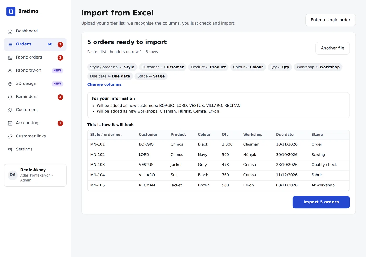Viewport: 366px width, 257px height.
Task: Click the Settings sliders icon
Action: tap(10, 149)
